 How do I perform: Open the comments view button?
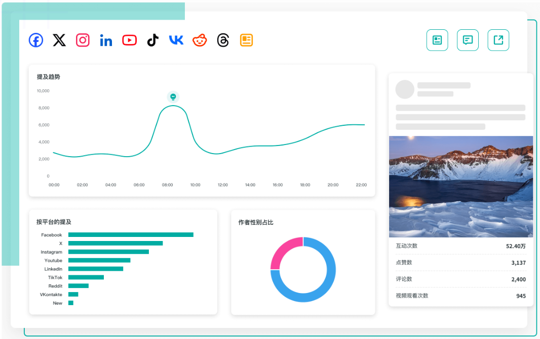pos(468,40)
